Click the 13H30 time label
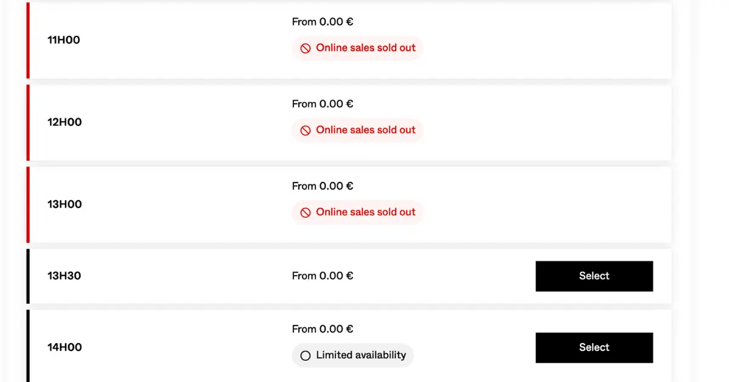729x382 pixels. pyautogui.click(x=64, y=276)
